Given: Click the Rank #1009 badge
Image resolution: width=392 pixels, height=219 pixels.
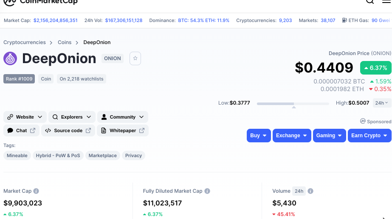Looking at the screenshot, I should pos(19,79).
